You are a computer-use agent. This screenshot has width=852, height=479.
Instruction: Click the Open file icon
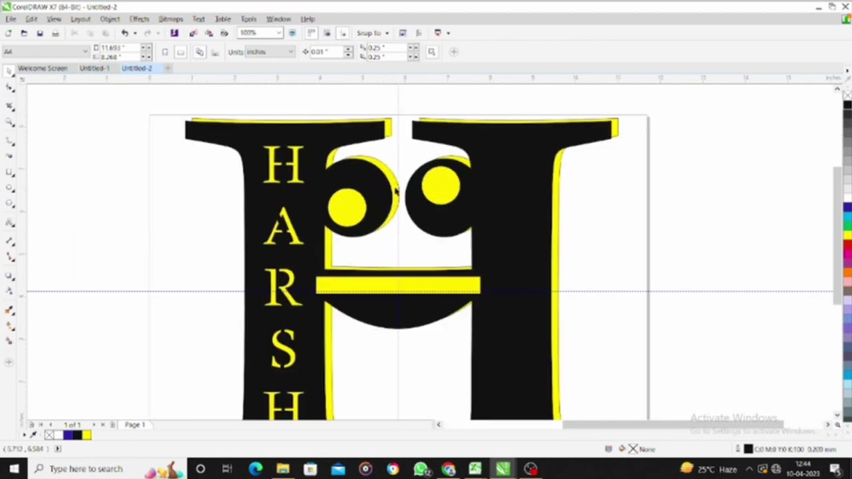[24, 33]
